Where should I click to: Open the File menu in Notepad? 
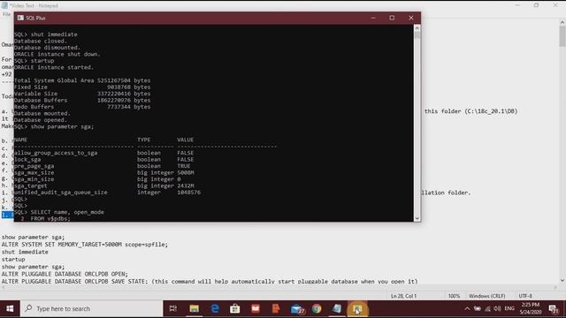pyautogui.click(x=6, y=14)
